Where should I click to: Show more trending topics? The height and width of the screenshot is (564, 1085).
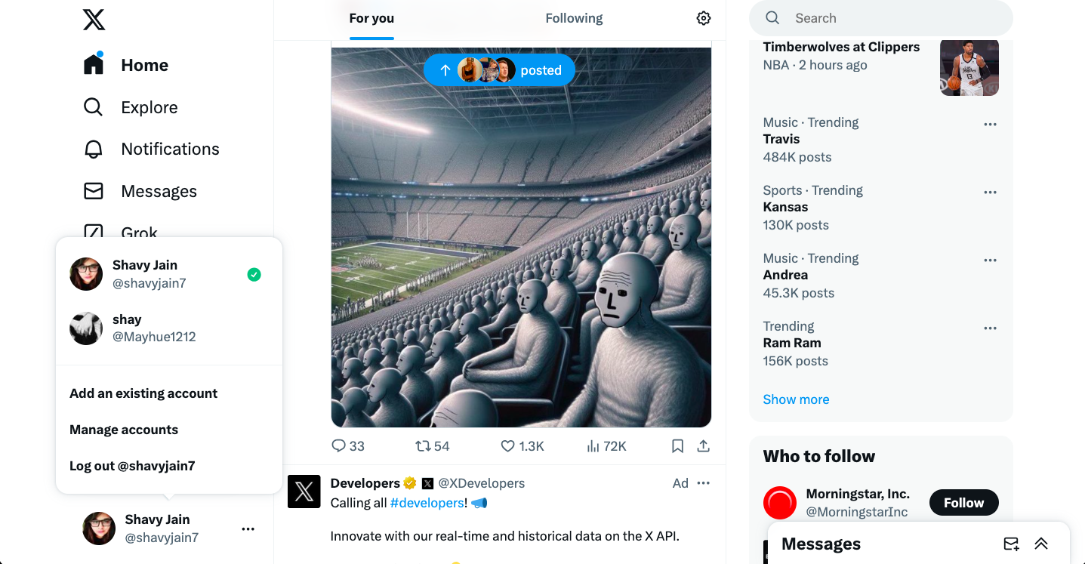pyautogui.click(x=796, y=399)
